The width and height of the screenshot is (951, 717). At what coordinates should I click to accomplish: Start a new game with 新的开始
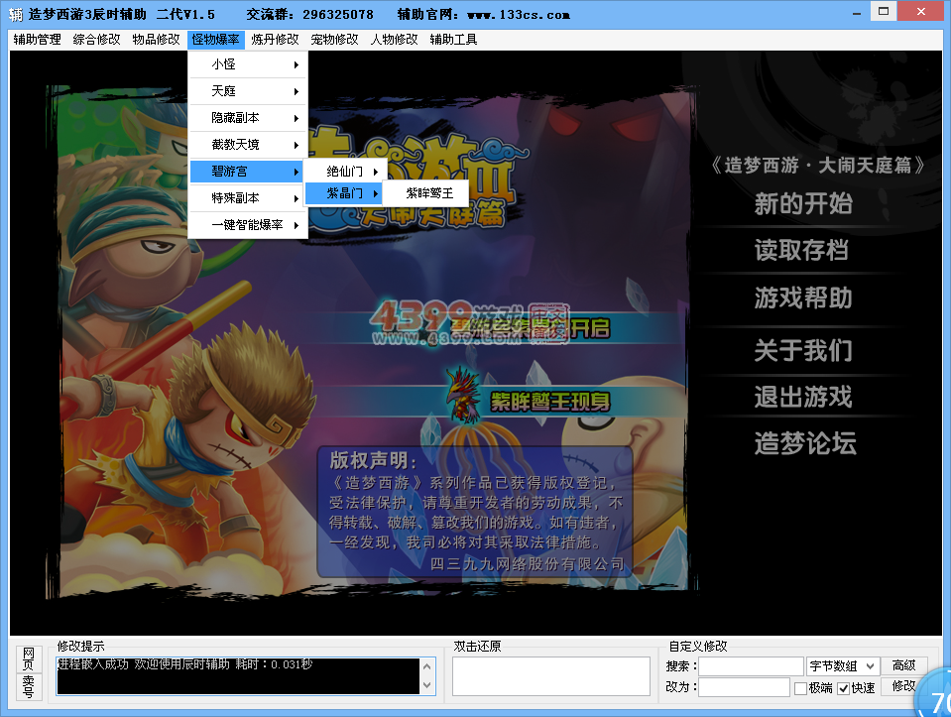point(803,203)
